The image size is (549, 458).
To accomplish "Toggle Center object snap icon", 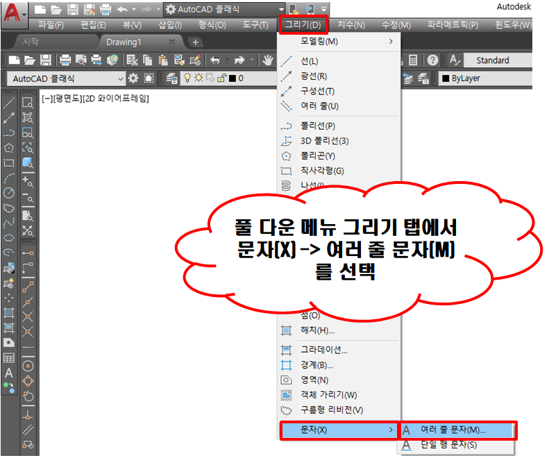I will pos(28,366).
